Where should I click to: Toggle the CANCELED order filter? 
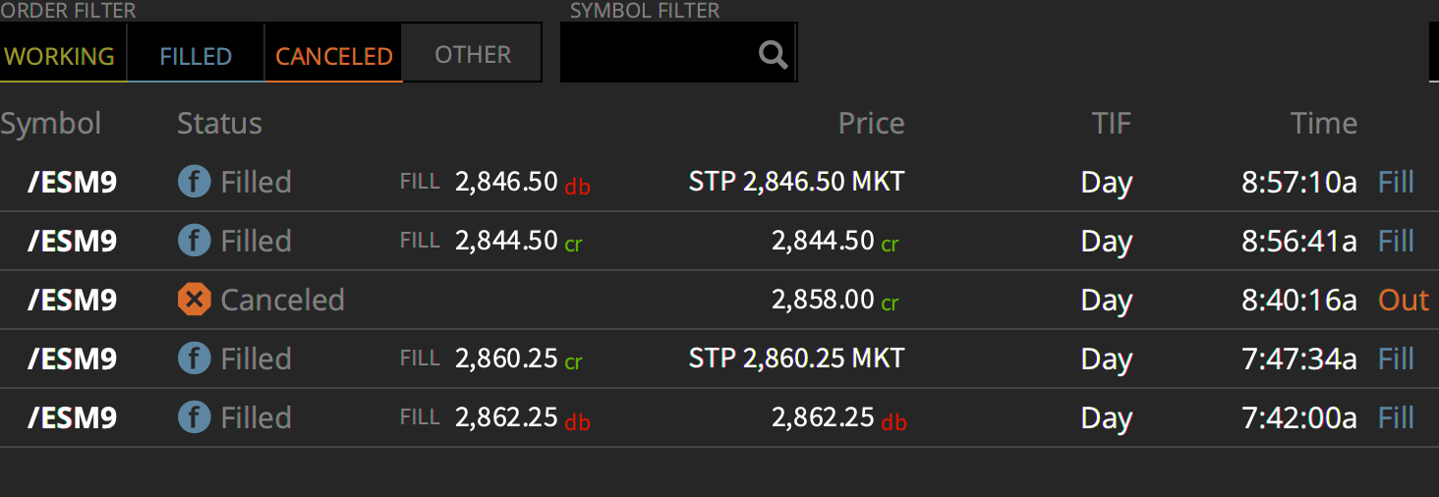[x=334, y=56]
